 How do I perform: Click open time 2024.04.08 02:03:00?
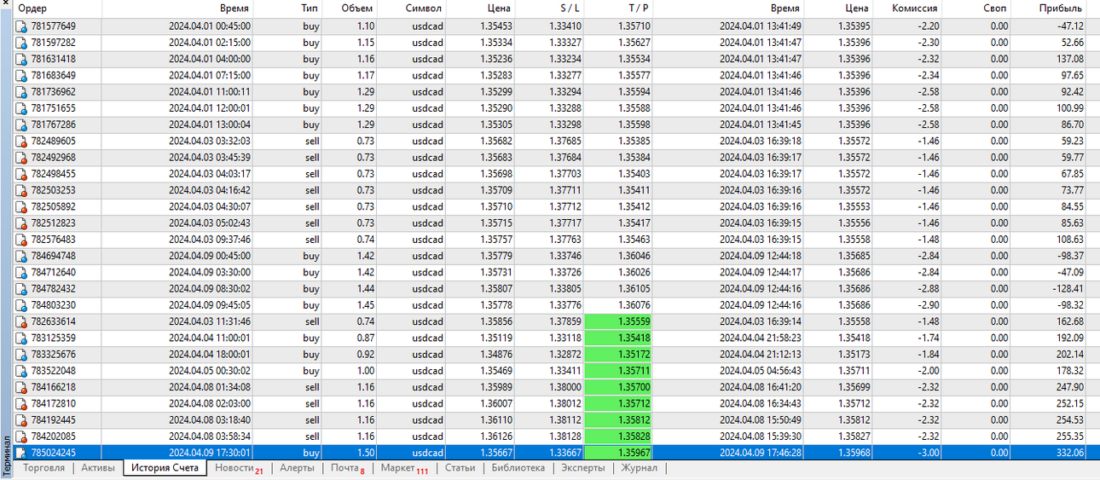coord(209,403)
